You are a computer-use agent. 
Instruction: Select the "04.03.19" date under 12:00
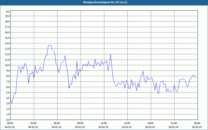tap(103, 127)
